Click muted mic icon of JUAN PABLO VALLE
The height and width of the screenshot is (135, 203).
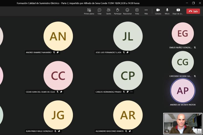click(x=55, y=131)
